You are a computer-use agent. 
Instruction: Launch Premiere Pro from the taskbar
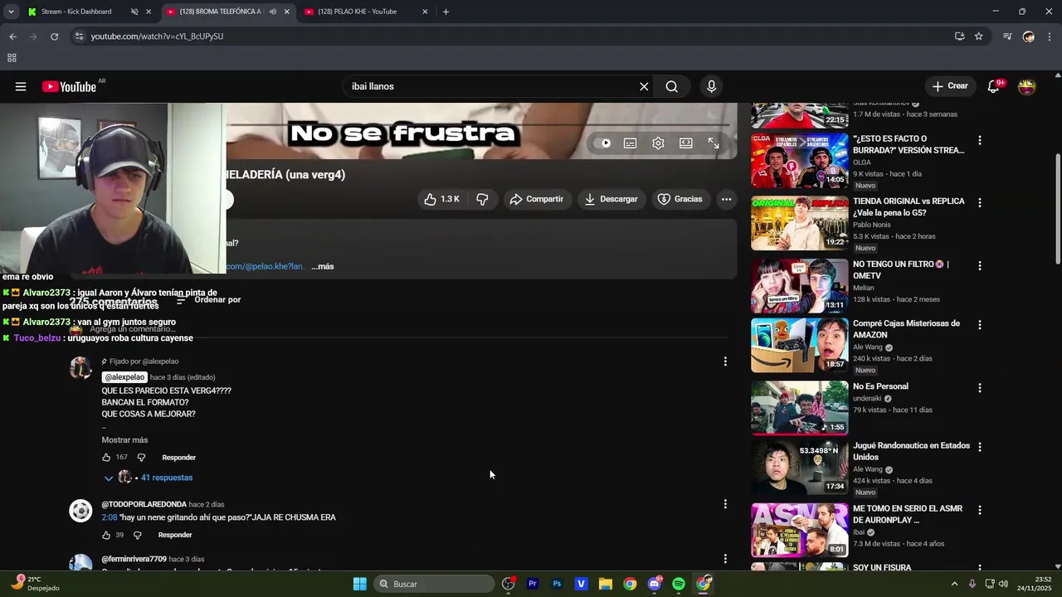(533, 584)
